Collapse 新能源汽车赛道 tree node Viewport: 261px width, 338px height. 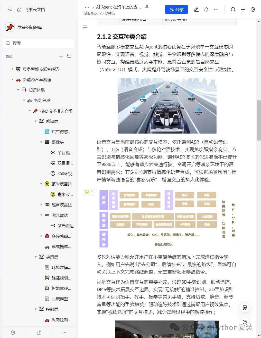tap(12, 79)
